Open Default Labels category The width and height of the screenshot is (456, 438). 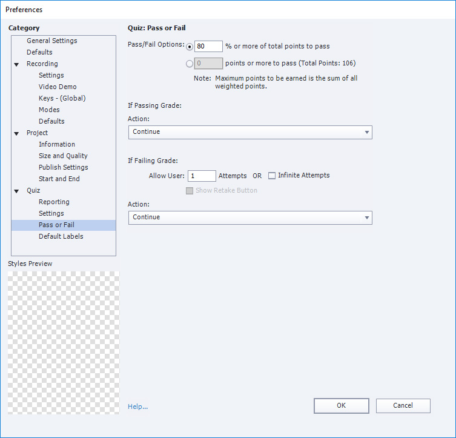[61, 236]
